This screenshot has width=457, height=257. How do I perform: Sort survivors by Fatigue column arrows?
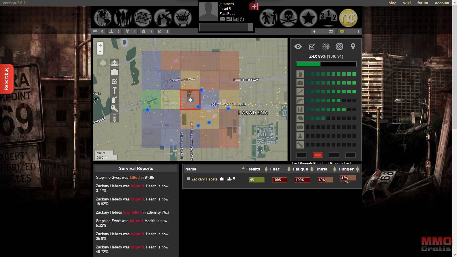pos(312,169)
